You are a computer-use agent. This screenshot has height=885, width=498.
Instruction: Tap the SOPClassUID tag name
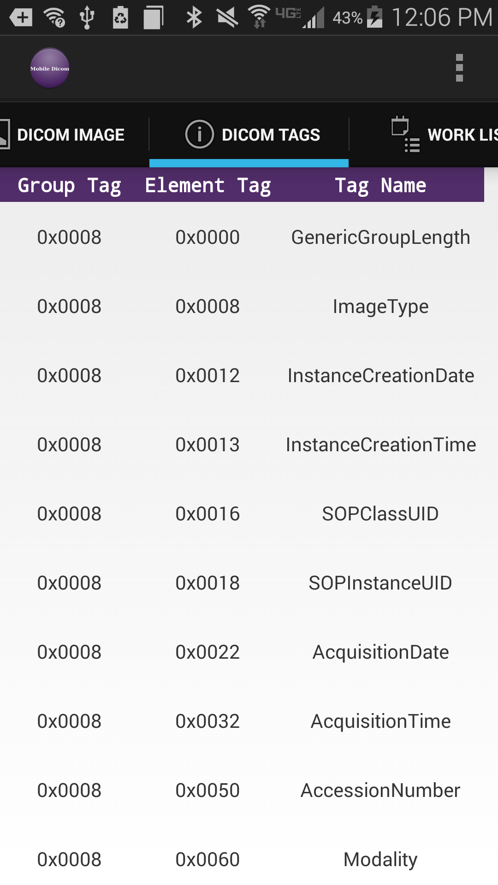pyautogui.click(x=380, y=514)
